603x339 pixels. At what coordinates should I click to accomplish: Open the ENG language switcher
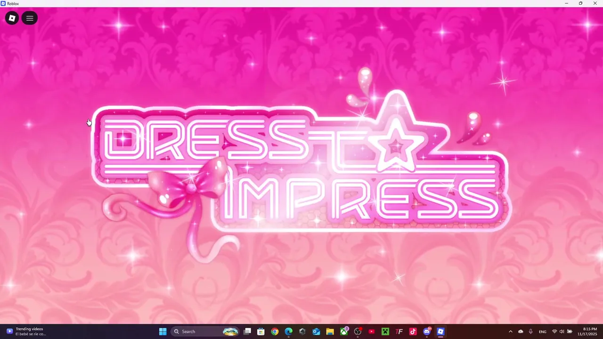(543, 331)
